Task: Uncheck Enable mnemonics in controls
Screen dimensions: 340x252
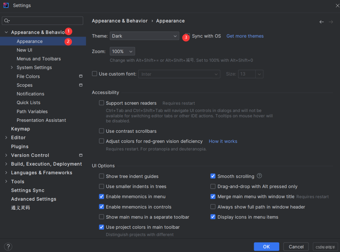Action: point(101,207)
